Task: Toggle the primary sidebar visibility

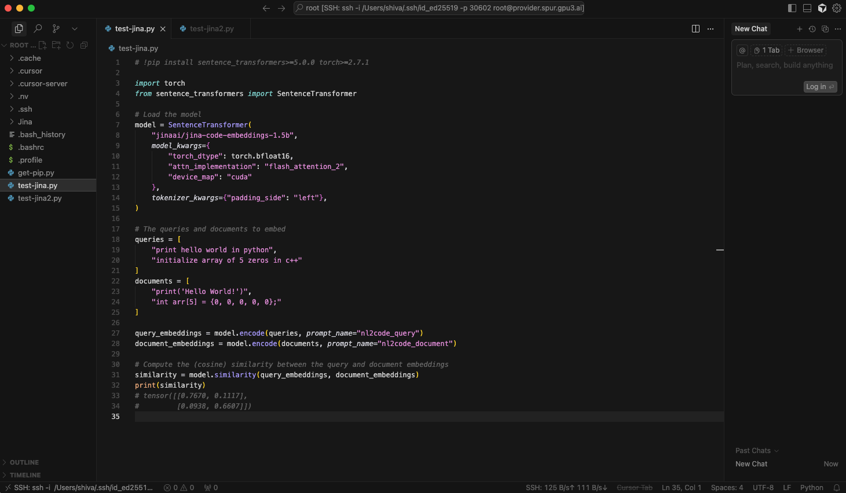Action: pyautogui.click(x=792, y=8)
